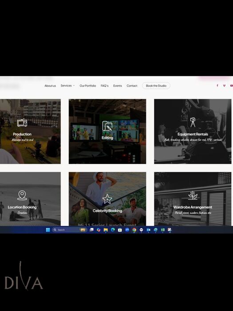
Task: Expand the Services dropdown menu
Action: (67, 85)
